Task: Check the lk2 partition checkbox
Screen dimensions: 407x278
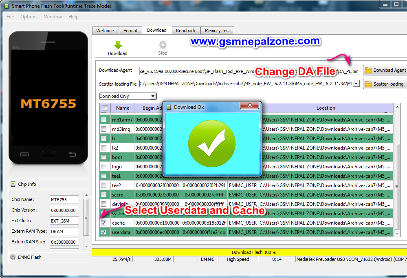Action: click(x=103, y=148)
